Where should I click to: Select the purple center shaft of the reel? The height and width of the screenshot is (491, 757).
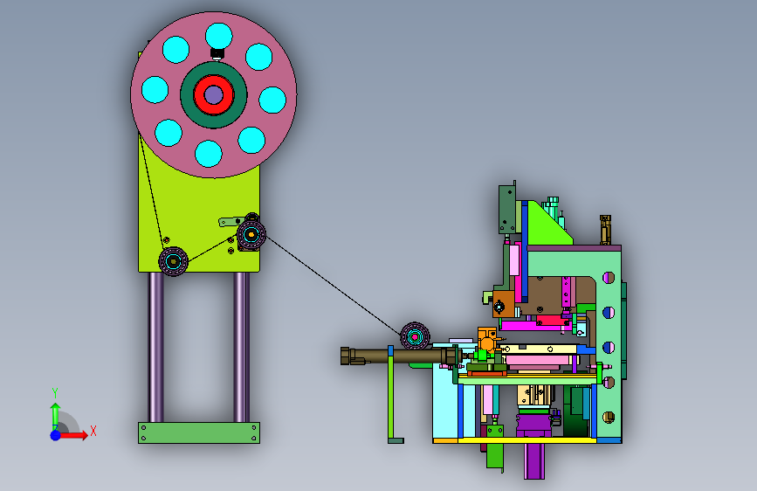click(x=213, y=95)
